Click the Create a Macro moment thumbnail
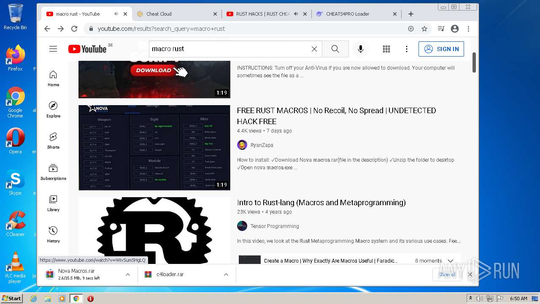This screenshot has width=540, height=304. [250, 260]
